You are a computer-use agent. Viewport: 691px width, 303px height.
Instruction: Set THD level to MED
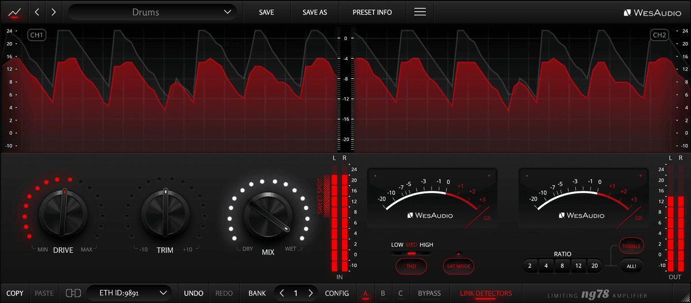(412, 245)
